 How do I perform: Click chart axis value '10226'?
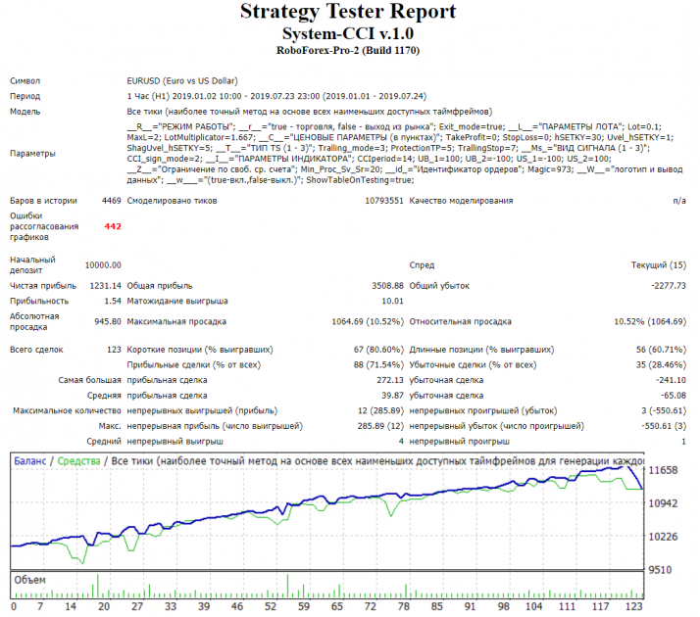pos(663,537)
